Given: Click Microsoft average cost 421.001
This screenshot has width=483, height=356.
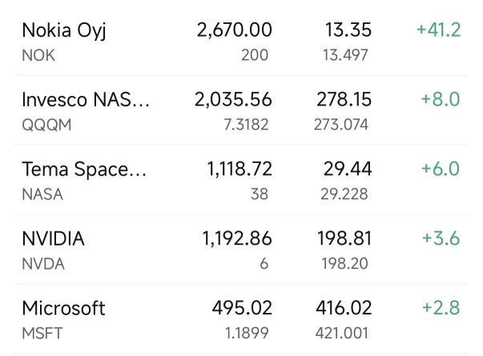Looking at the screenshot, I should (x=342, y=334).
